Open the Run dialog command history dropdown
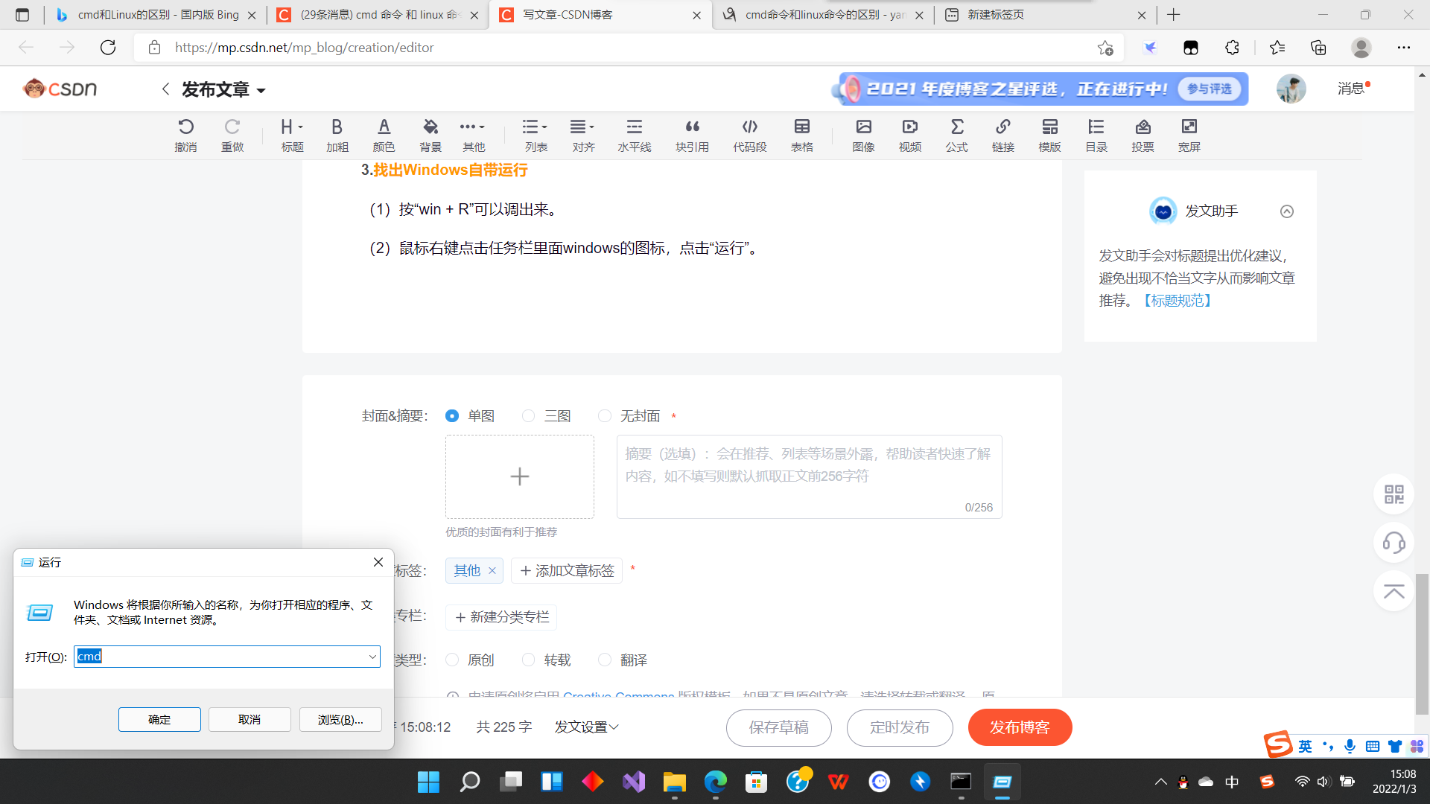 click(372, 657)
